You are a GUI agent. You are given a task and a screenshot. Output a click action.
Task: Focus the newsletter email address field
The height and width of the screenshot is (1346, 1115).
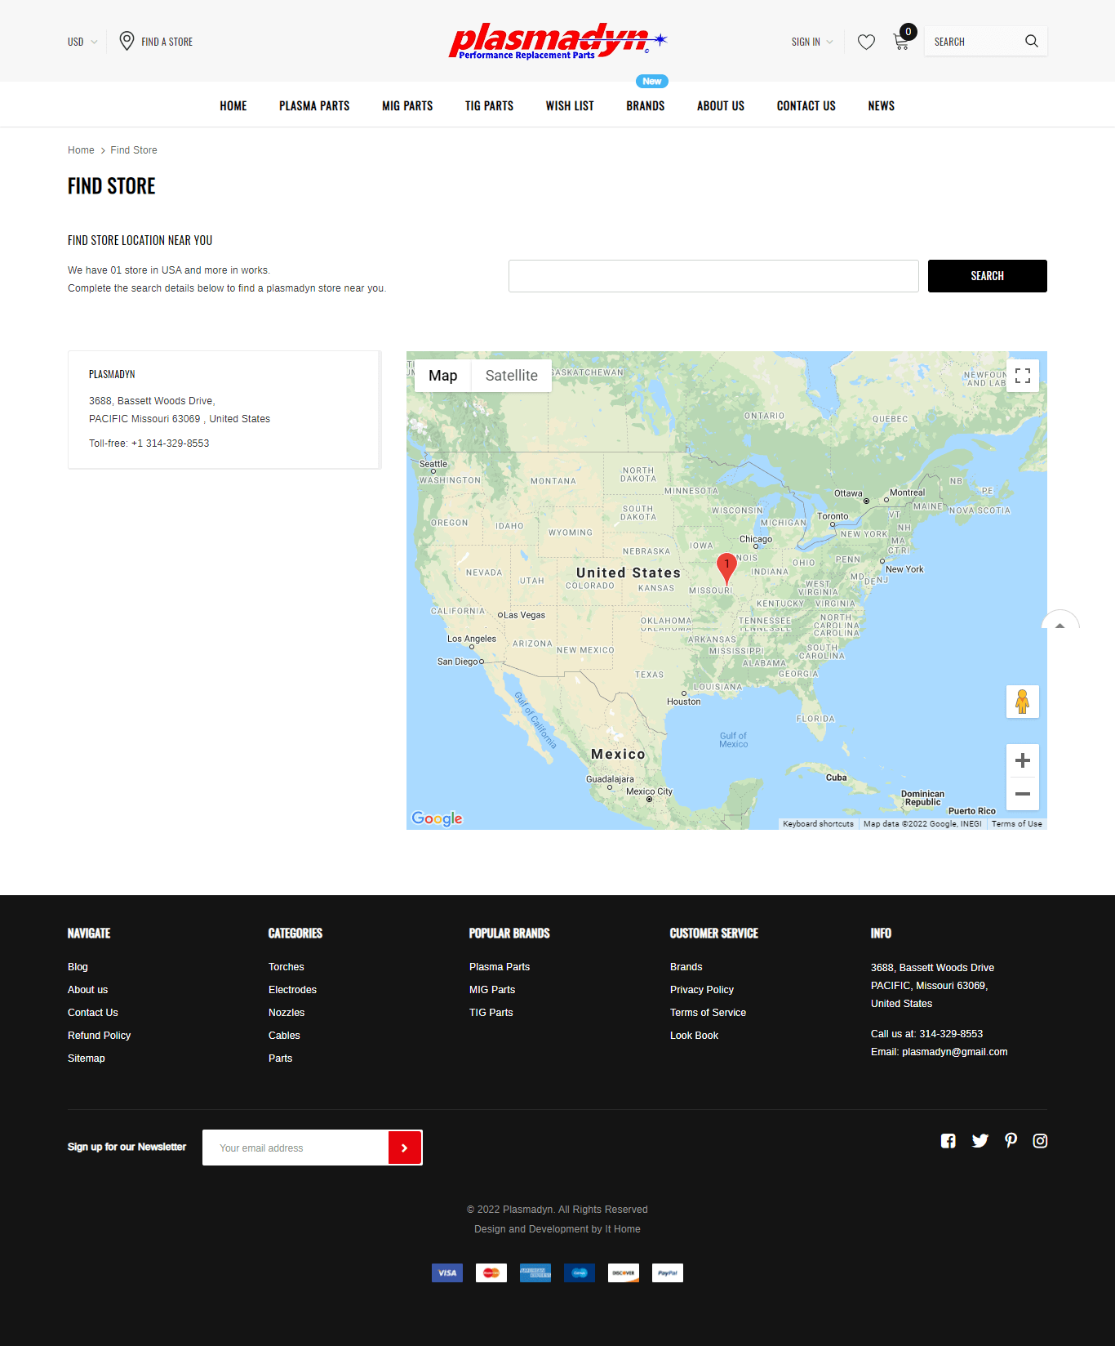pyautogui.click(x=295, y=1148)
